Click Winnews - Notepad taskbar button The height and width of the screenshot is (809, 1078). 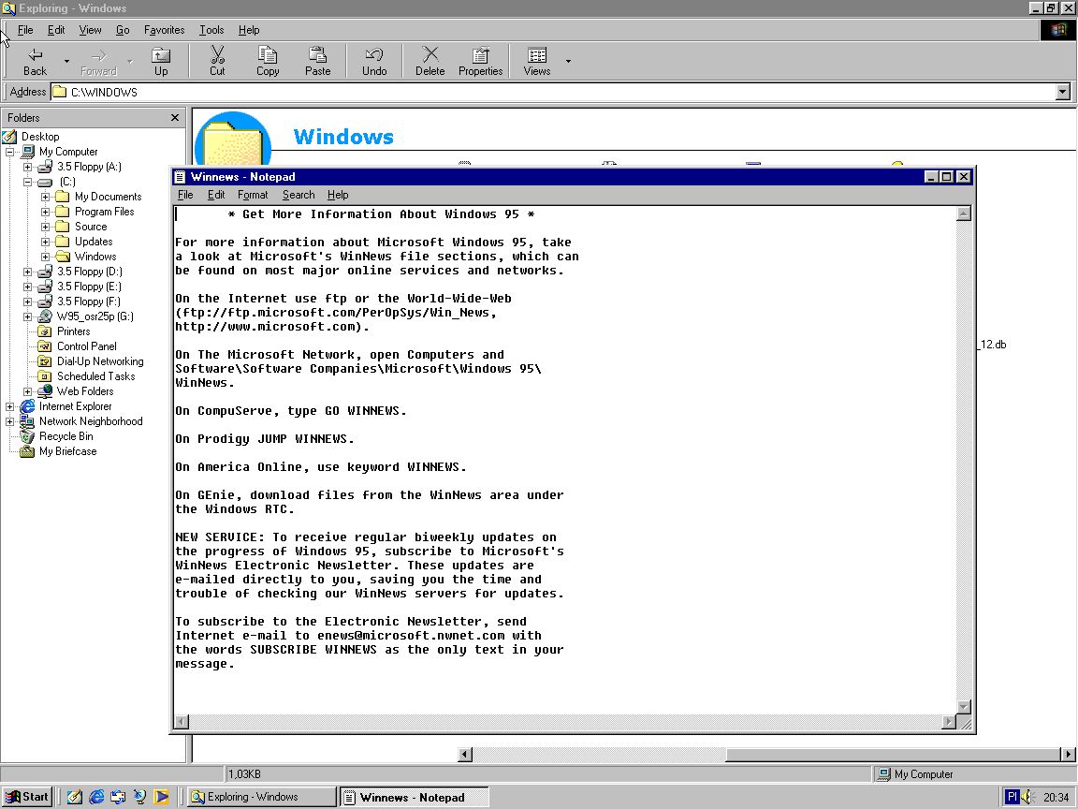[x=415, y=797]
